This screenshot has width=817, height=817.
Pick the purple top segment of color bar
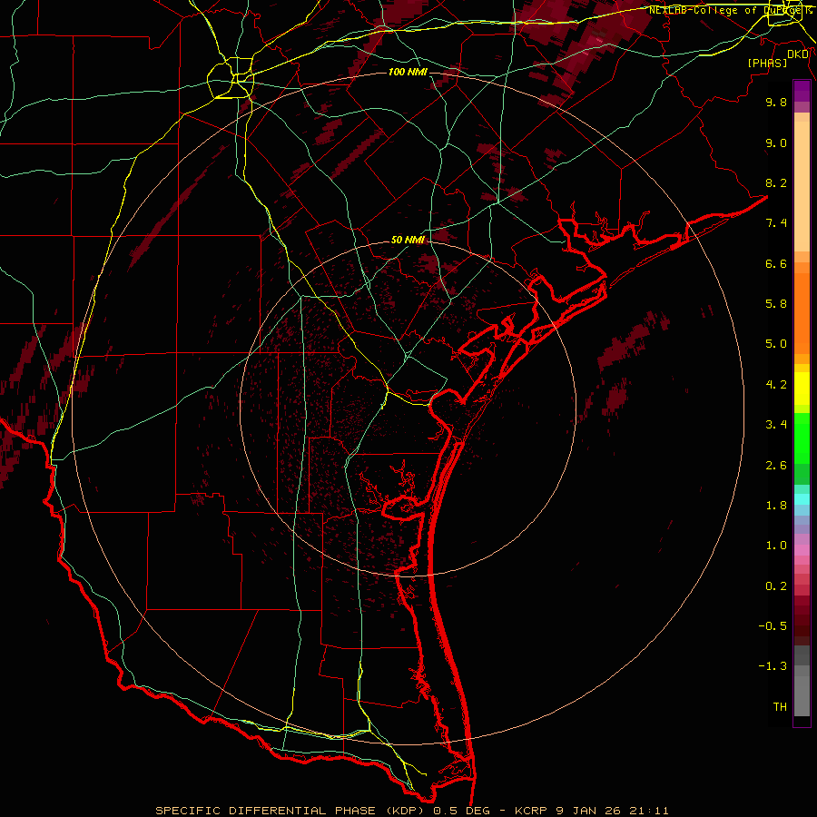click(802, 91)
